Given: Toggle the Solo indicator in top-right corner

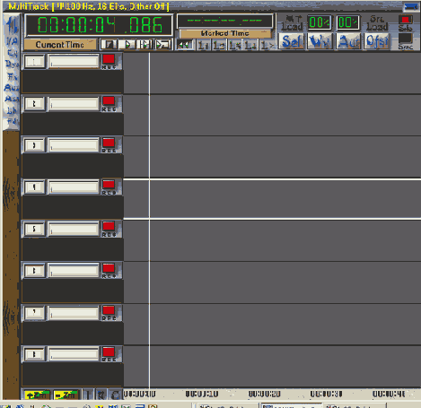Looking at the screenshot, I should pyautogui.click(x=406, y=20).
